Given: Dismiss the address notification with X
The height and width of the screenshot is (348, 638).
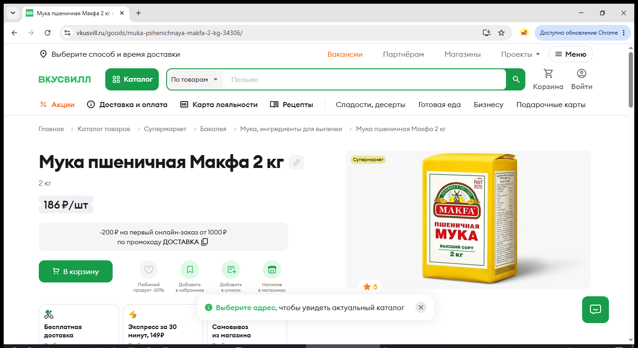Looking at the screenshot, I should point(421,307).
